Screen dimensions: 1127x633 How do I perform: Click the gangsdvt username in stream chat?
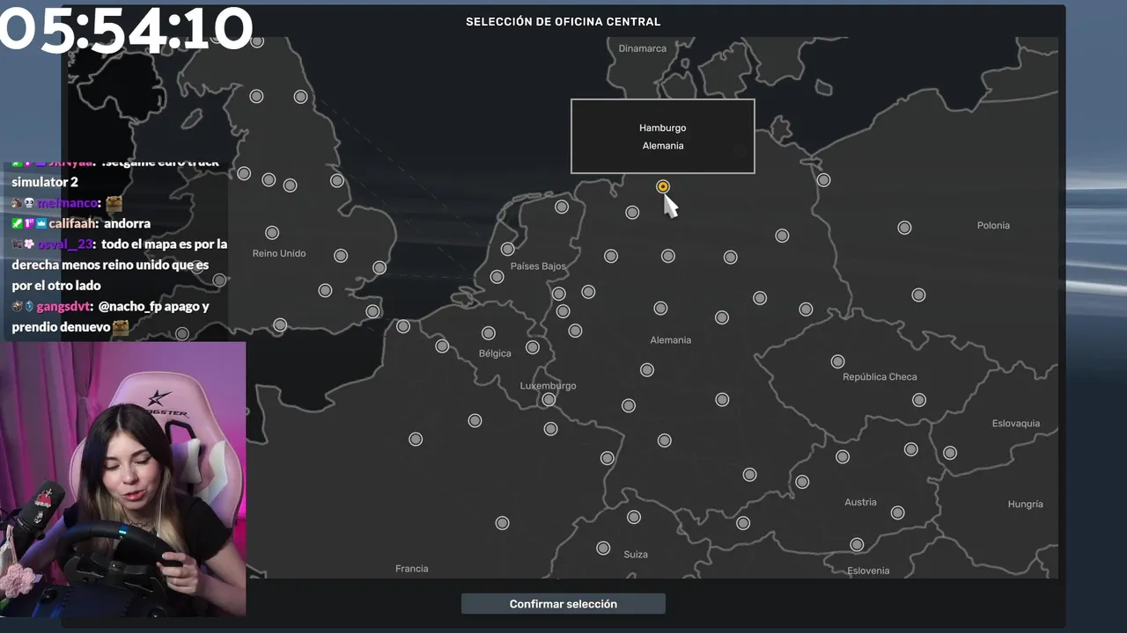click(x=63, y=306)
